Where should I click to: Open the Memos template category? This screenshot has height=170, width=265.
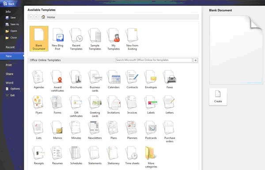(57, 130)
